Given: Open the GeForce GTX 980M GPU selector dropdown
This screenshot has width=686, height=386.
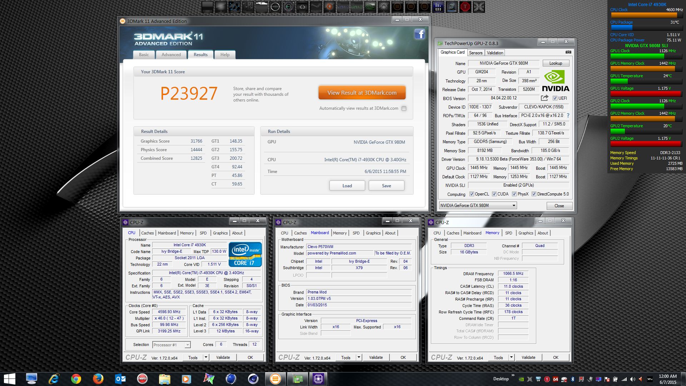Looking at the screenshot, I should point(478,206).
